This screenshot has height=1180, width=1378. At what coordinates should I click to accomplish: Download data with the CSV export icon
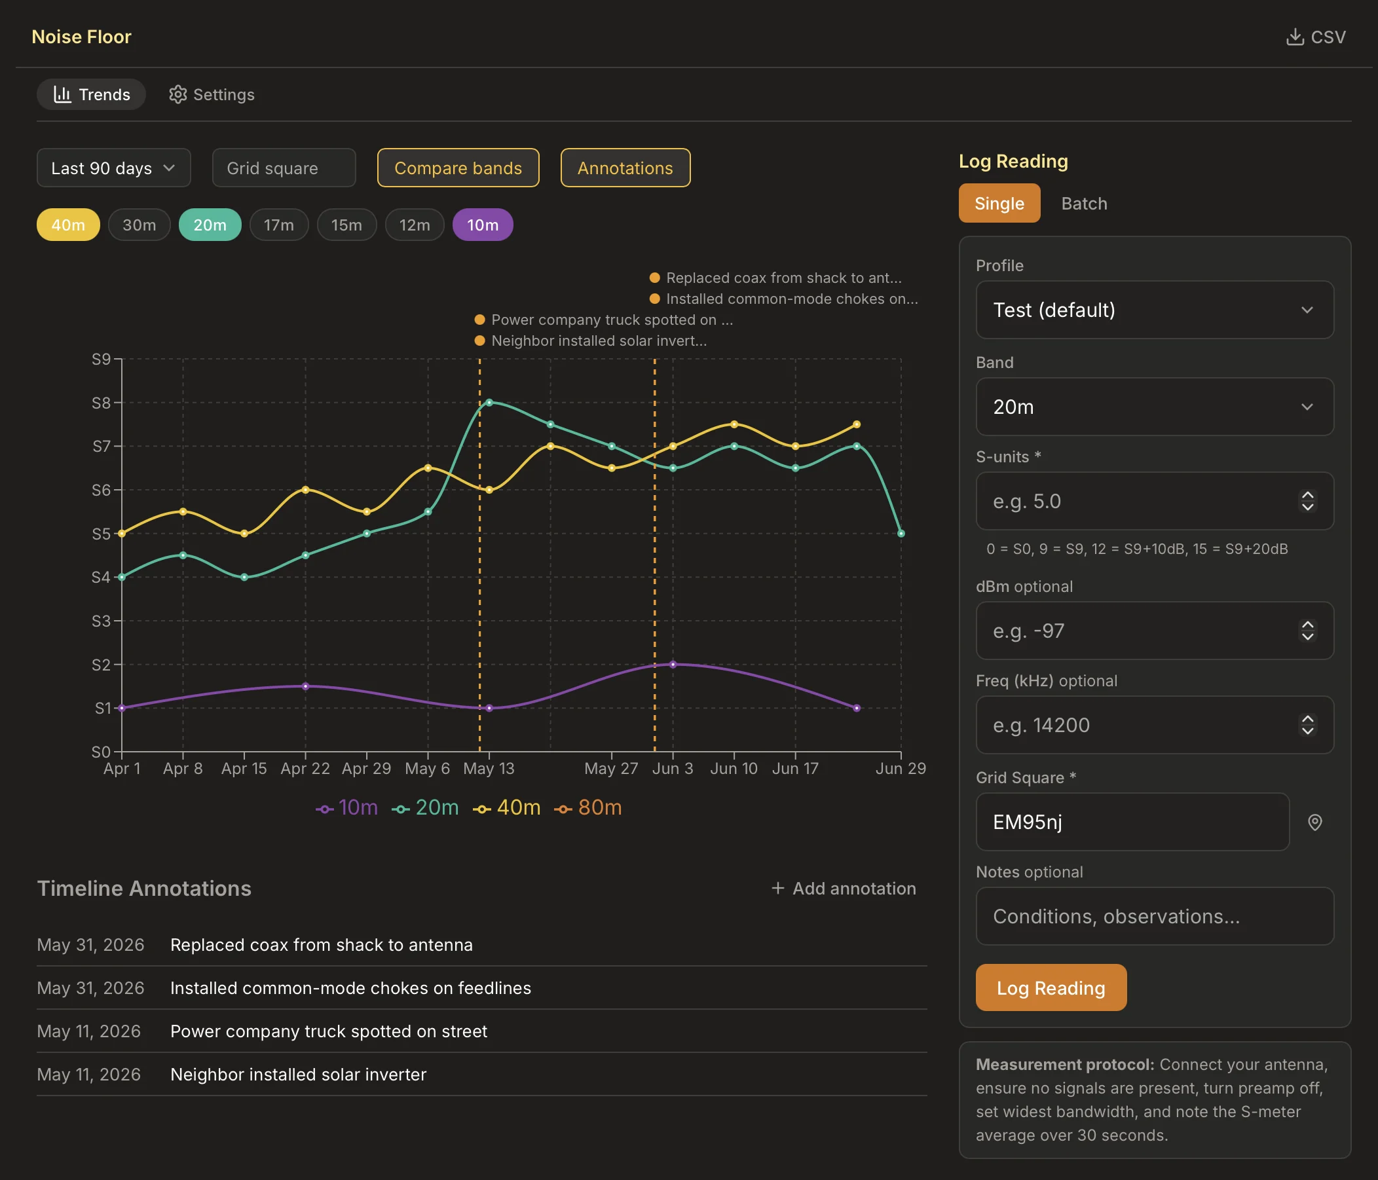(x=1294, y=37)
